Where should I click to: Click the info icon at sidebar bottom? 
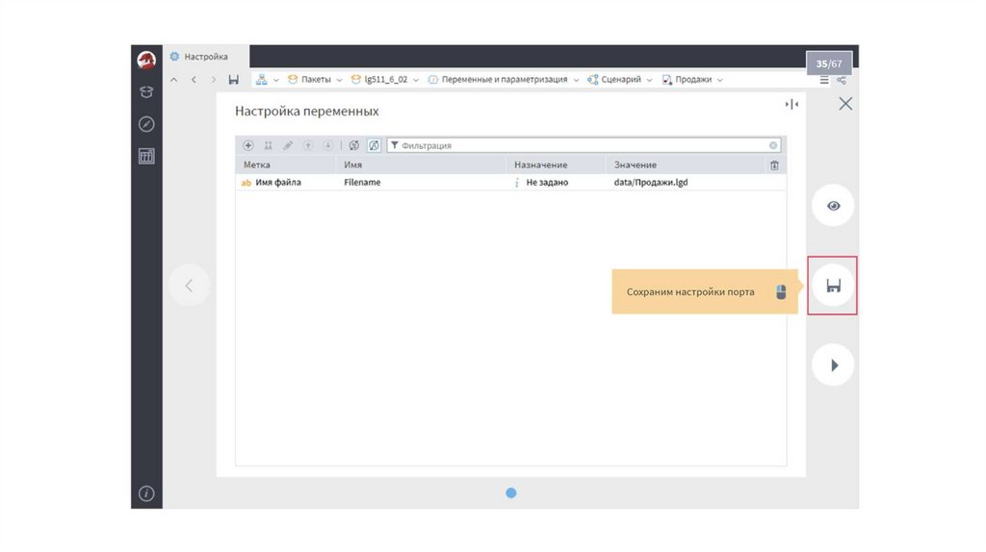pyautogui.click(x=146, y=493)
